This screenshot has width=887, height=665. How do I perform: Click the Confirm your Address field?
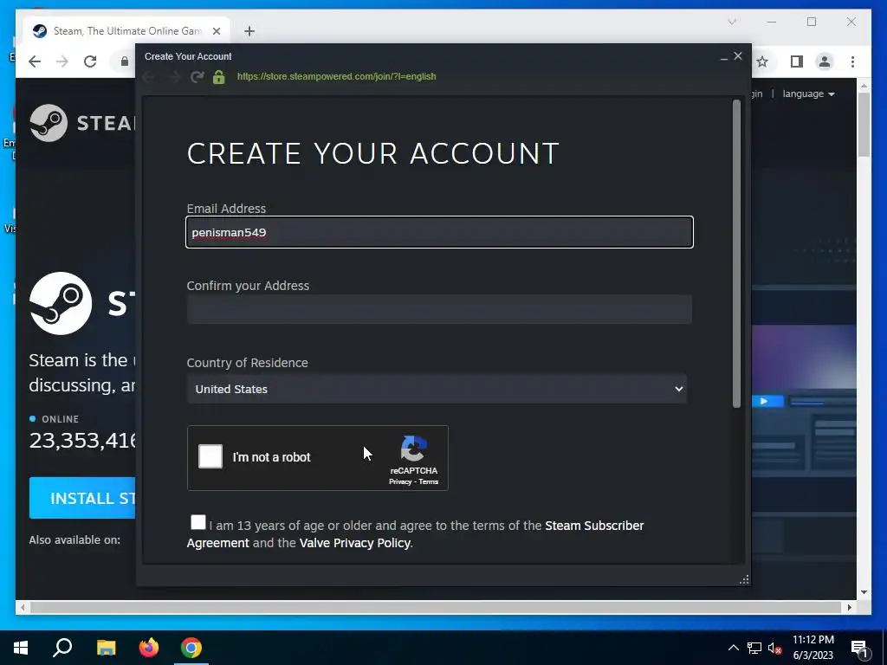(439, 309)
